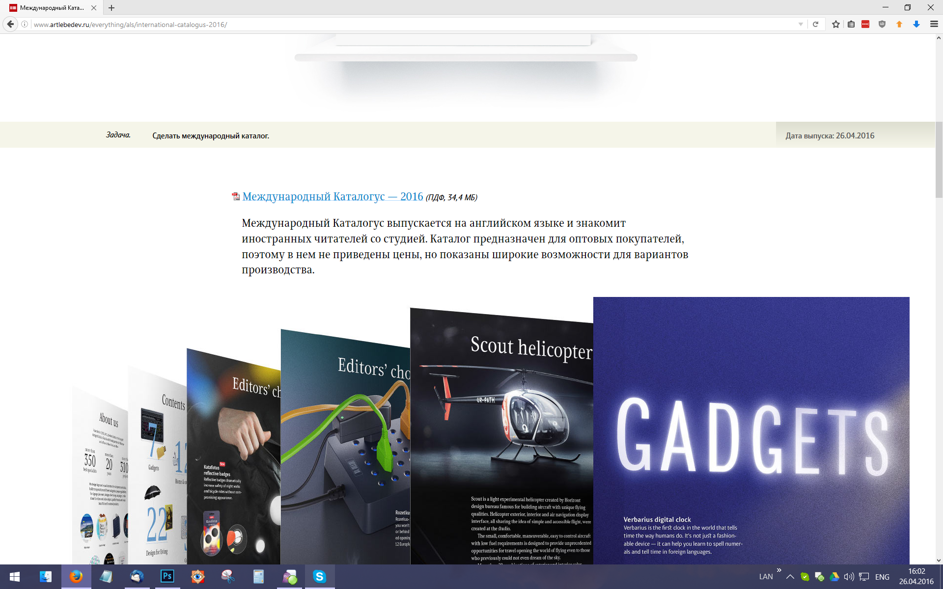This screenshot has height=589, width=943.
Task: Open downloads with the blue arrow
Action: (916, 24)
